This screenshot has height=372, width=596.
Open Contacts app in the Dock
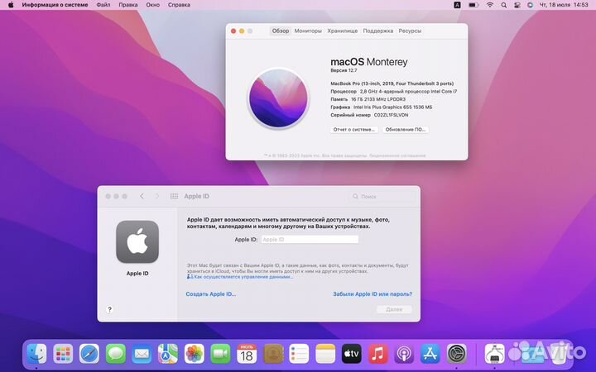[x=273, y=354]
